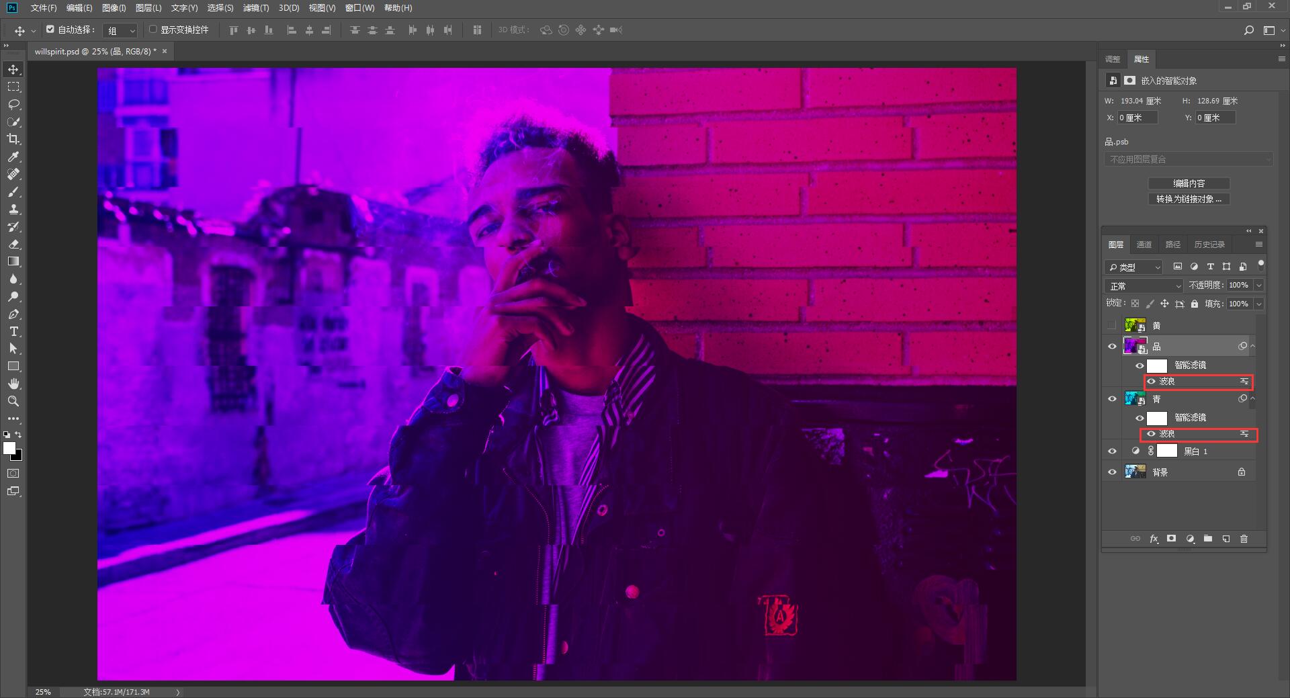Screen dimensions: 1290x698
Task: Add a layer mask from Layers panel
Action: pyautogui.click(x=1172, y=539)
